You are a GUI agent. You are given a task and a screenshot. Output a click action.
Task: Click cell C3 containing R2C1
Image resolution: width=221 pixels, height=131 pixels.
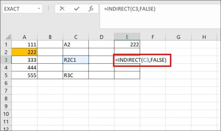click(76, 60)
